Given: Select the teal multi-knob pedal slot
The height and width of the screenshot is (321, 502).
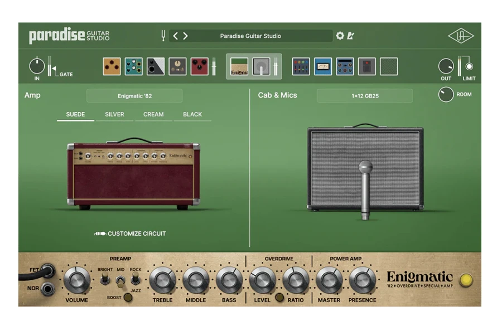Looking at the screenshot, I should pos(133,66).
